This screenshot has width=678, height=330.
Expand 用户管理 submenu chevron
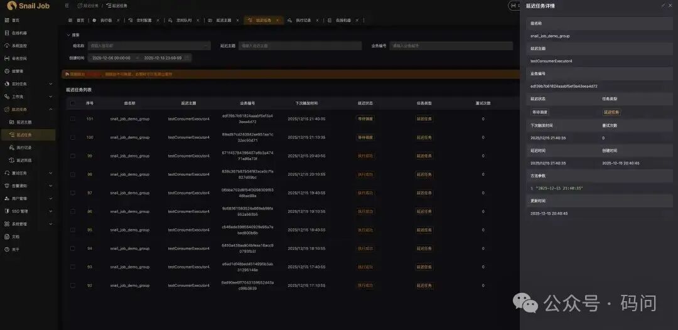(51, 199)
